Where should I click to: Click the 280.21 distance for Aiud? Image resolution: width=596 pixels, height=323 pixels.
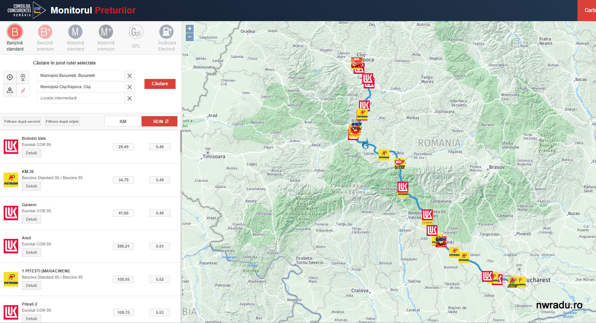[123, 246]
